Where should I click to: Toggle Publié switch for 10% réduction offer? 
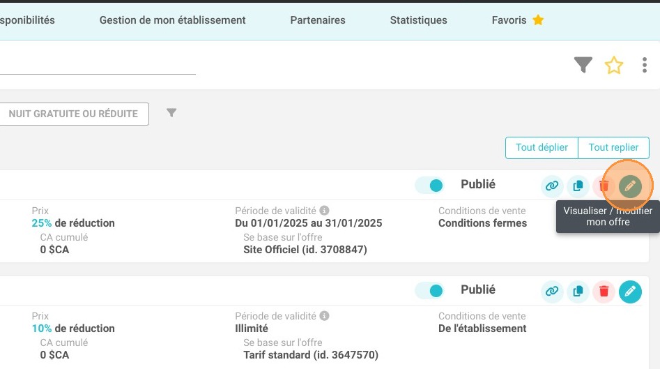[x=429, y=291]
